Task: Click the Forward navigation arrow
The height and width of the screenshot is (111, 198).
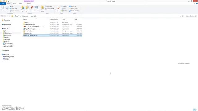Action: 5,16
